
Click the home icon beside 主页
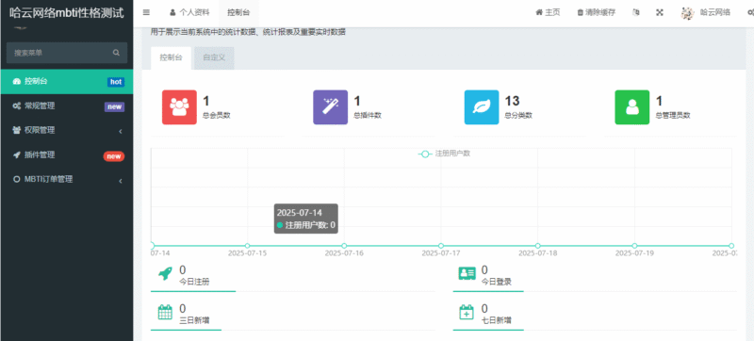point(539,12)
